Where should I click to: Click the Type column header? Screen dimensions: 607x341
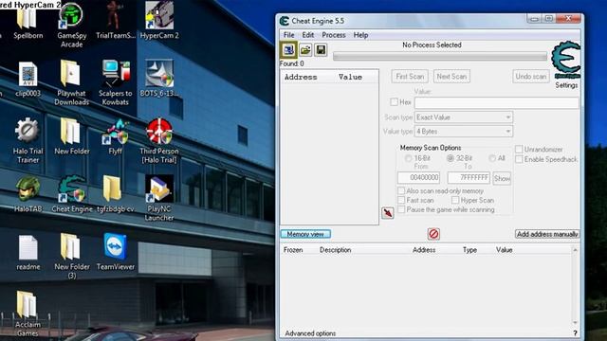point(469,250)
